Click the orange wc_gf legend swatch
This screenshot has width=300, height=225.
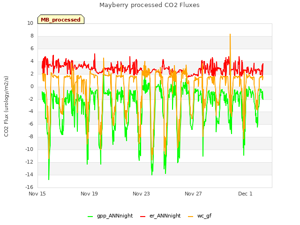(191, 217)
